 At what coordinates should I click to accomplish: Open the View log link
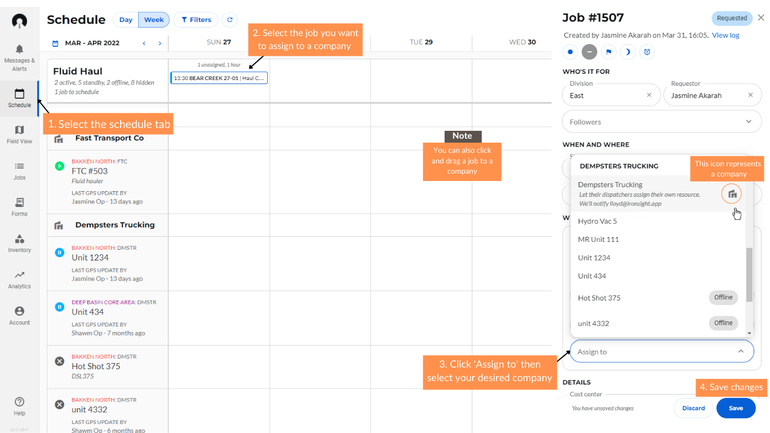(x=725, y=35)
